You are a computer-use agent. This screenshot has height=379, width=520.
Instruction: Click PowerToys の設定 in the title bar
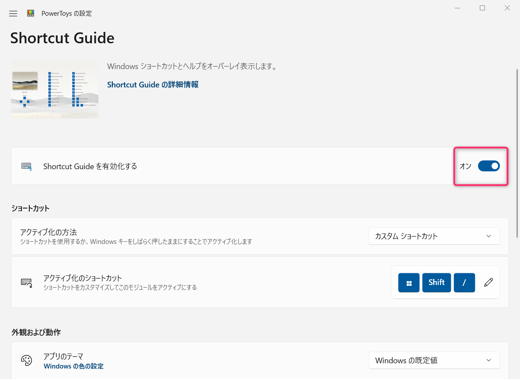pos(66,13)
